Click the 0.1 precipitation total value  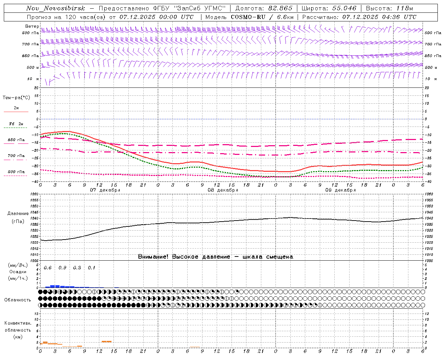click(91, 268)
